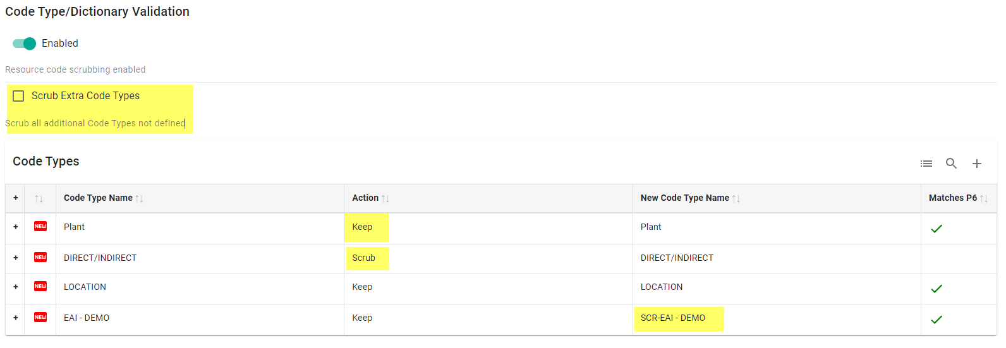Check the Scrub Extra Code Types checkbox
This screenshot has height=348, width=1006.
click(19, 96)
